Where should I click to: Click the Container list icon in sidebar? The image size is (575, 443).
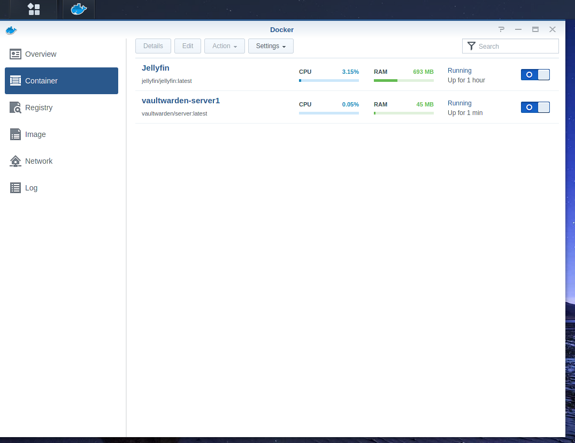click(x=16, y=81)
